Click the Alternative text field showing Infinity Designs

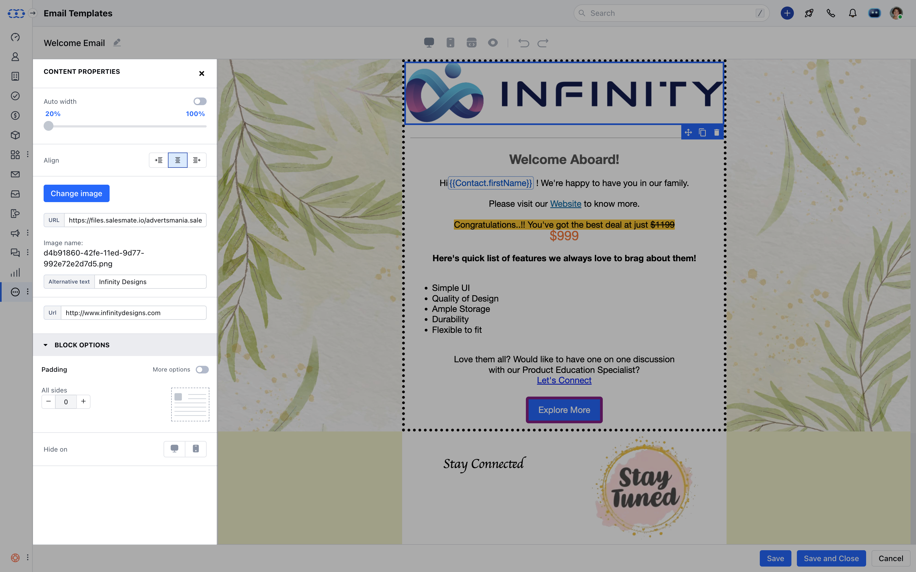(x=150, y=281)
